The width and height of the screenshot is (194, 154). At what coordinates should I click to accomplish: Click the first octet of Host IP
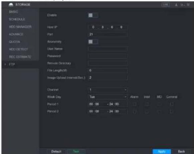click(x=93, y=27)
